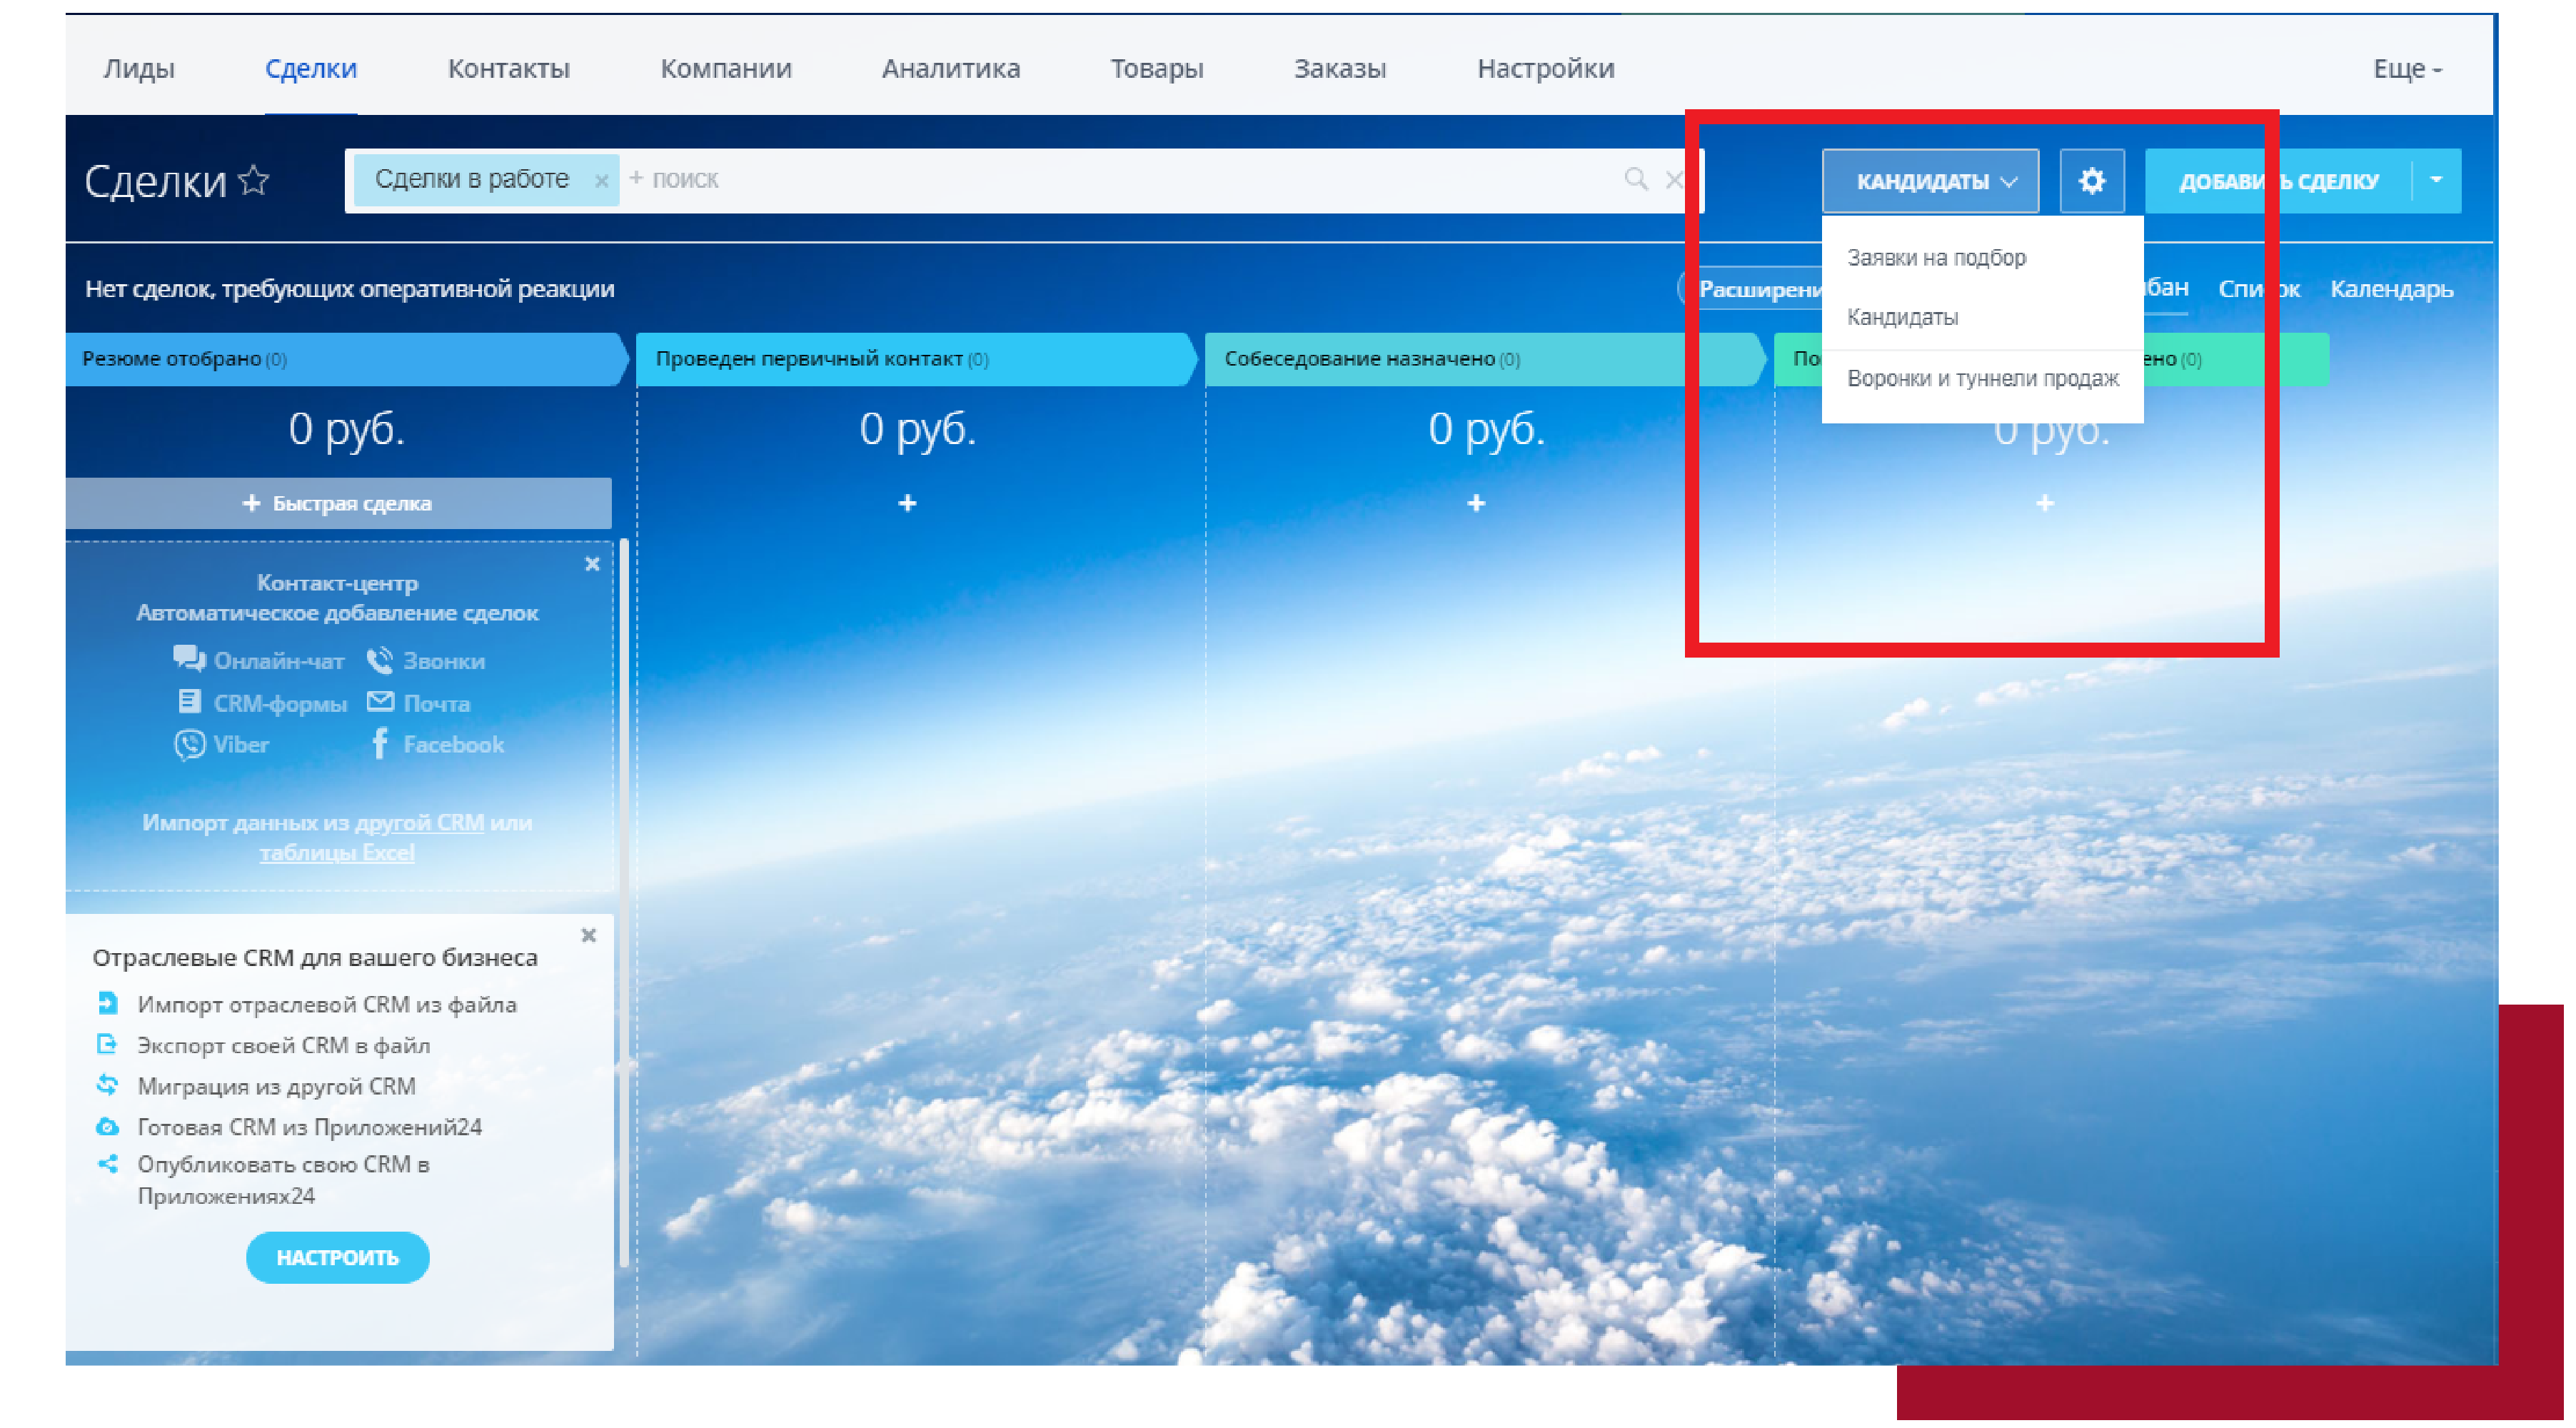Close the Контакт-центр panel
The width and height of the screenshot is (2576, 1428).
[592, 564]
